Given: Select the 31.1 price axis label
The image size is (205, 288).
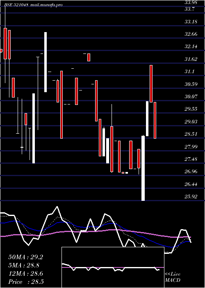Looking at the screenshot, I should (189, 72).
